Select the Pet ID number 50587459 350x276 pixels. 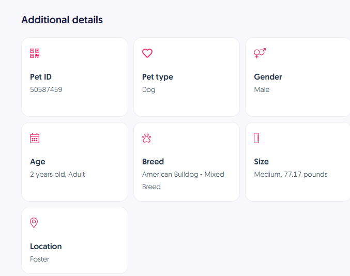click(x=46, y=89)
